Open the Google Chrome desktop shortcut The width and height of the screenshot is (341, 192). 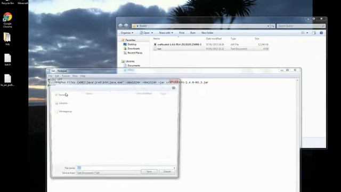click(7, 20)
